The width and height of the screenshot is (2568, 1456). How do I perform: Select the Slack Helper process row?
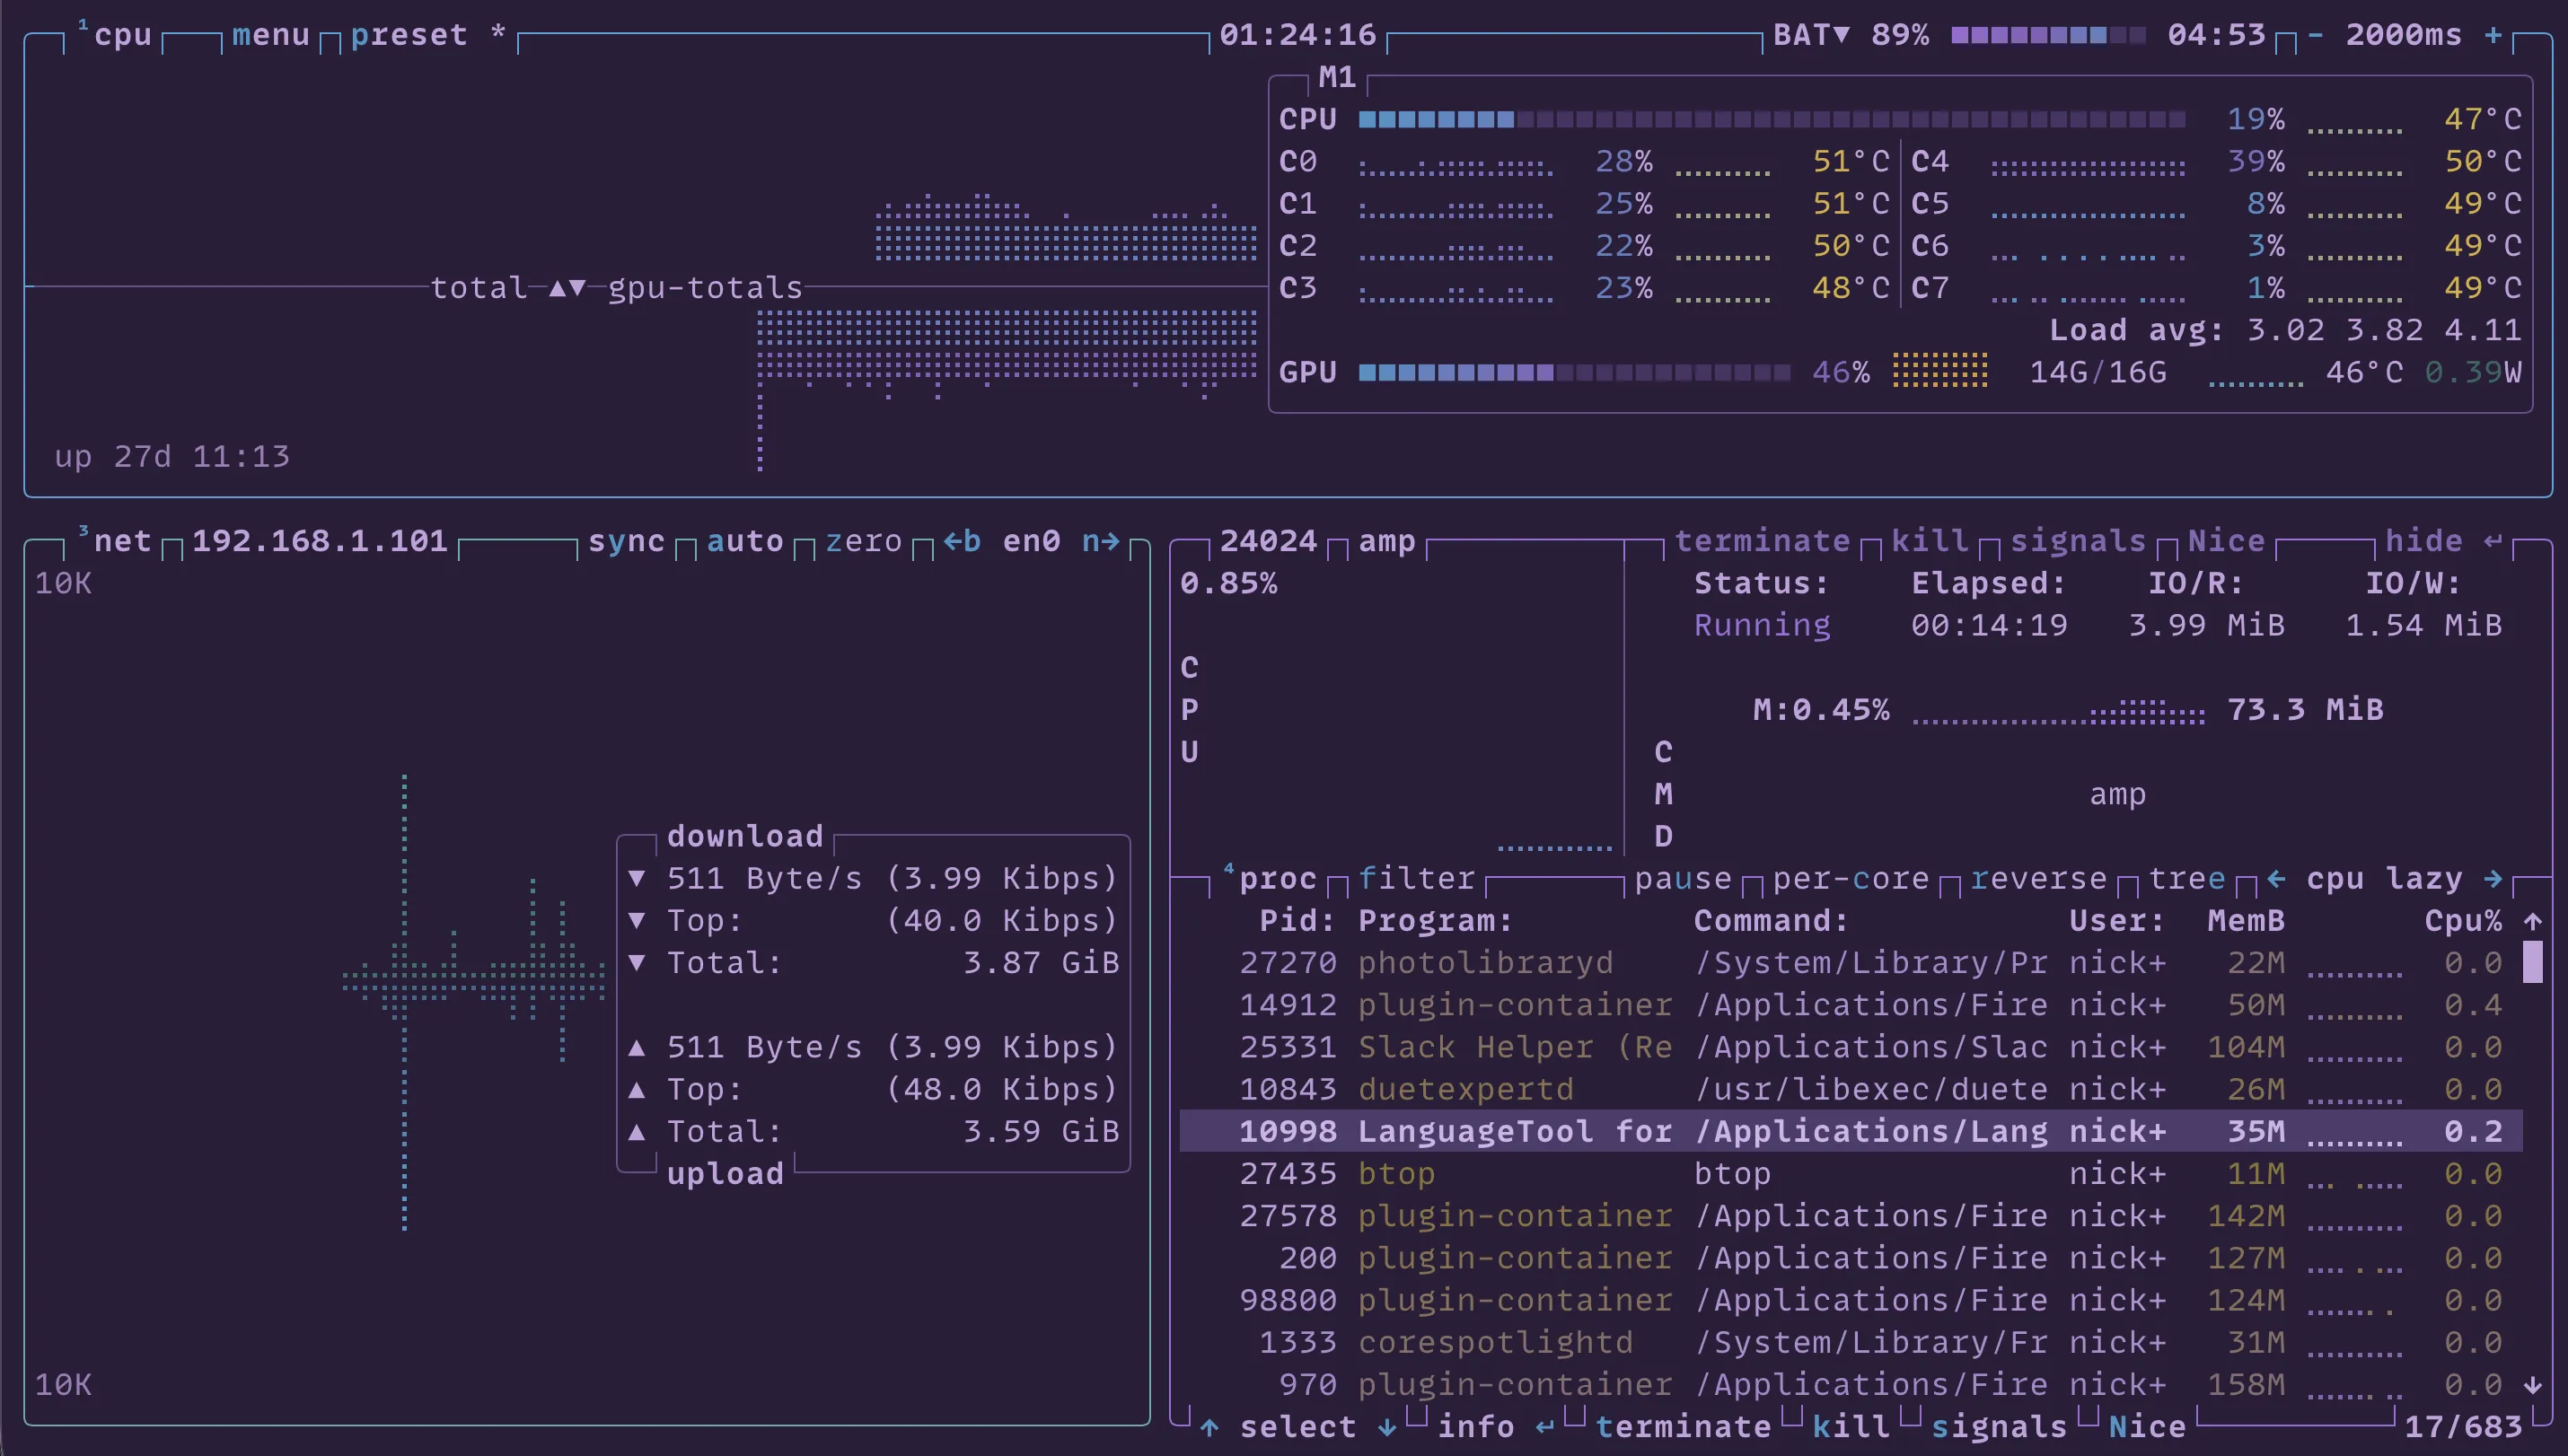pos(1851,1047)
